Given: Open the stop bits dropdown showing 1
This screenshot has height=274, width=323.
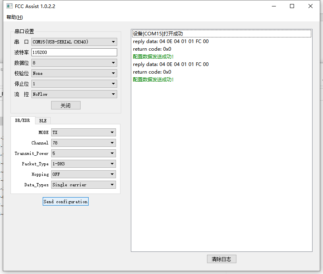Looking at the screenshot, I should tap(74, 84).
